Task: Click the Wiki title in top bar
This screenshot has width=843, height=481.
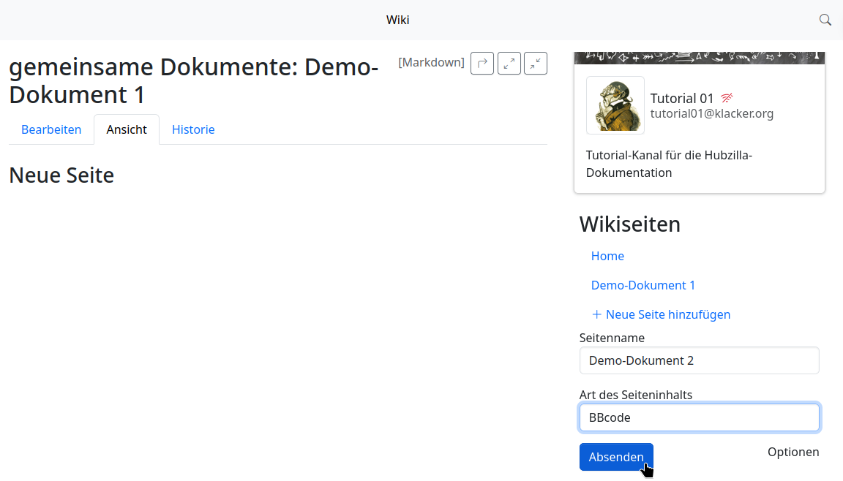Action: pyautogui.click(x=398, y=20)
